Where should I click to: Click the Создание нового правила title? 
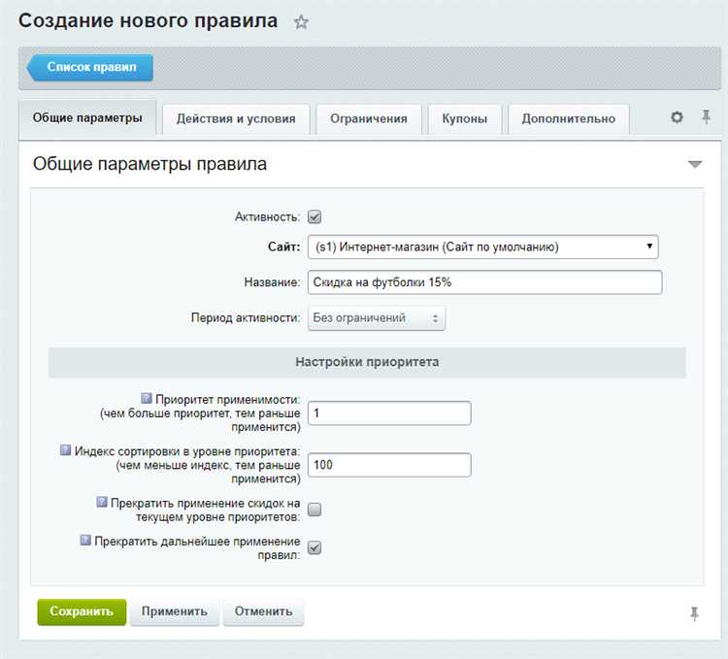[x=149, y=21]
